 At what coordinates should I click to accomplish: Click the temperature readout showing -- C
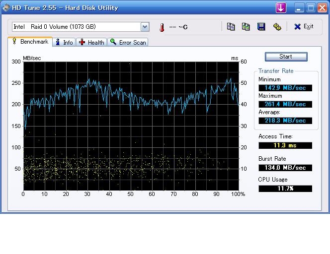pyautogui.click(x=178, y=27)
